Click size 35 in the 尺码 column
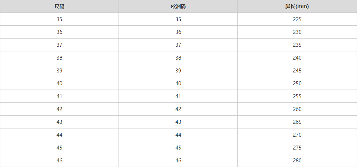Viewport: 357px width, 167px height. coord(59,19)
